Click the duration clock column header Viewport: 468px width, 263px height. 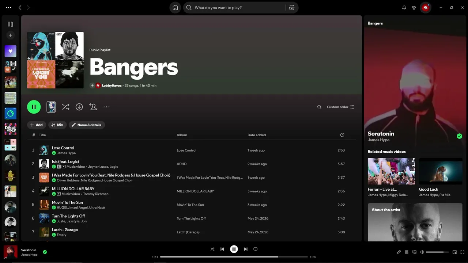click(x=342, y=135)
